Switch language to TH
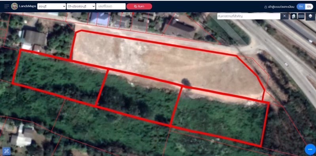 301,7
